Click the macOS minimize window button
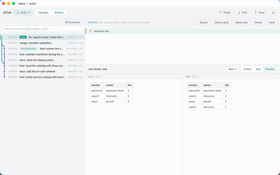280x175 pixels. coord(8,3)
